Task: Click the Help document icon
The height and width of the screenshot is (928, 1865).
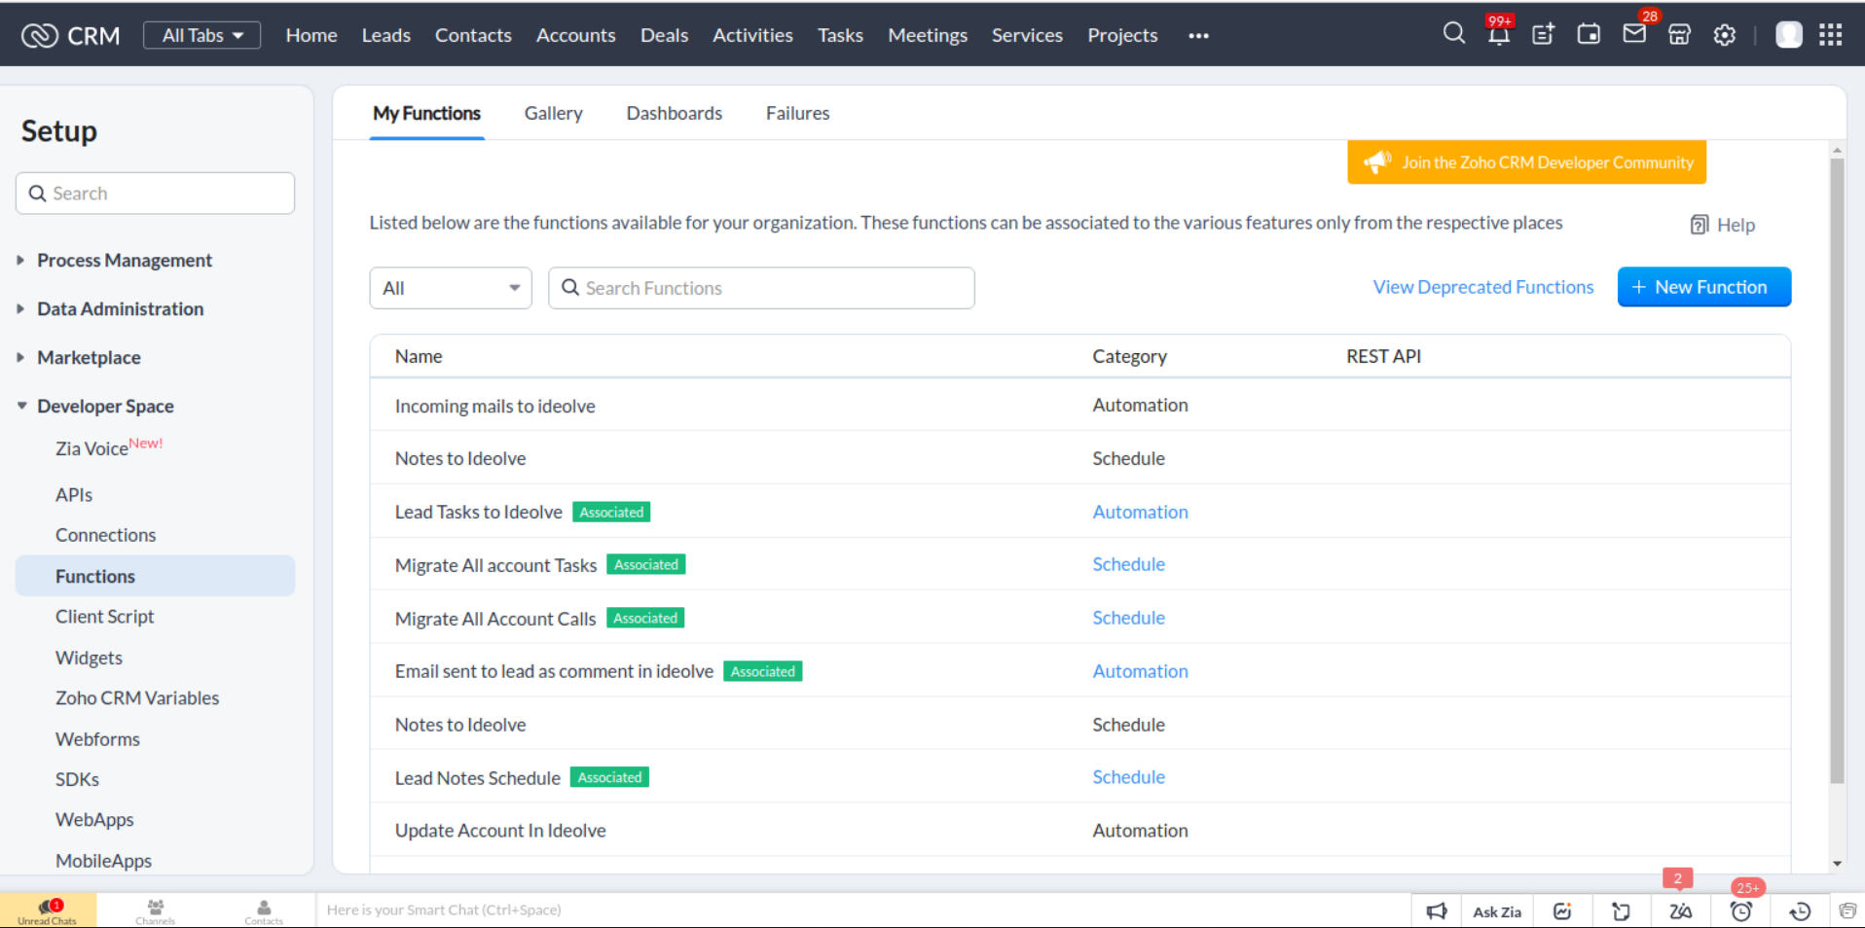Action: click(x=1700, y=225)
